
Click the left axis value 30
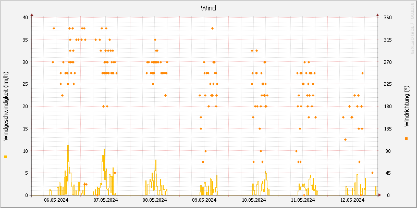(x=26, y=62)
